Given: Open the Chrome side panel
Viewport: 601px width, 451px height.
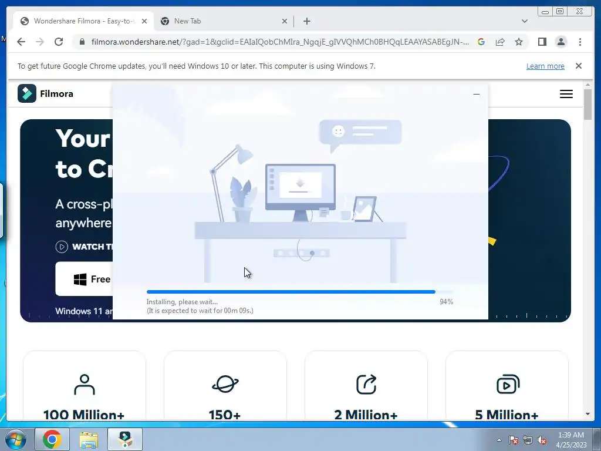Looking at the screenshot, I should tap(542, 42).
